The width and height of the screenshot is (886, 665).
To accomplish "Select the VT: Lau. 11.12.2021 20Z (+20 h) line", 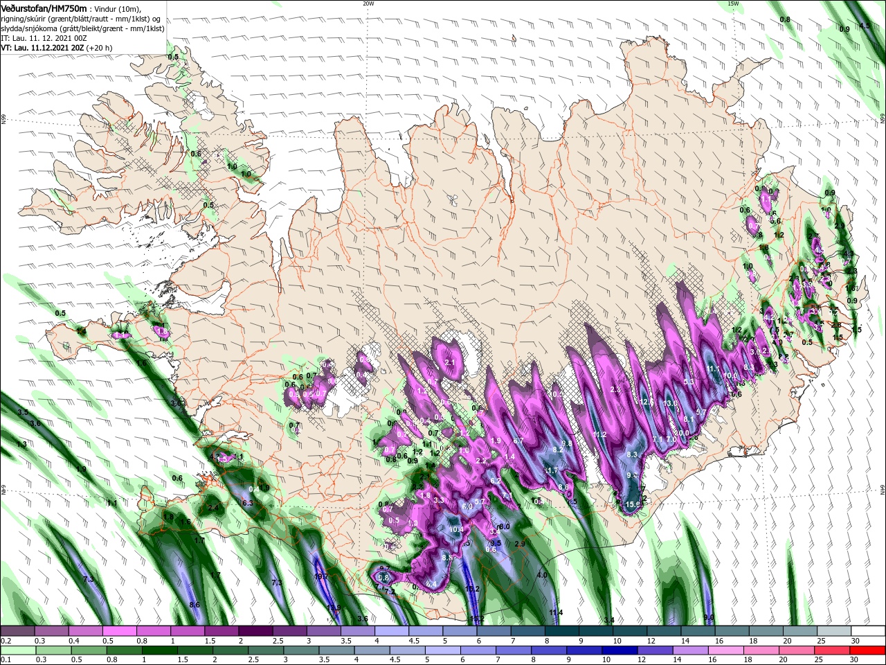I will point(56,48).
